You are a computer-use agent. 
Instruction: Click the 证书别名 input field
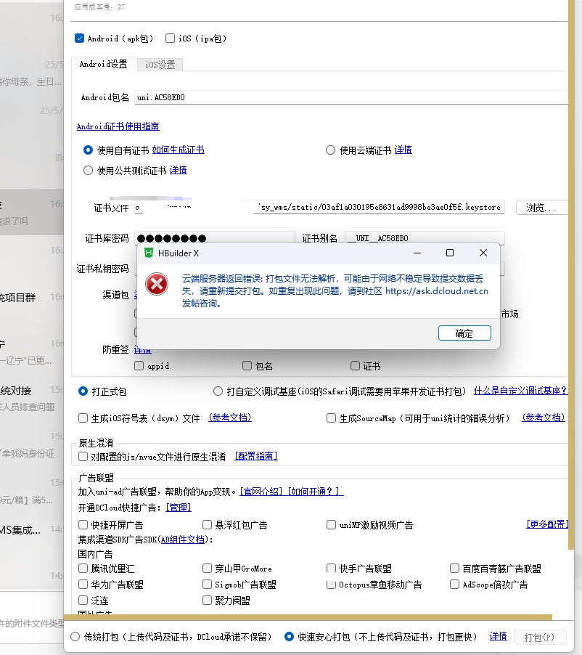tap(425, 238)
